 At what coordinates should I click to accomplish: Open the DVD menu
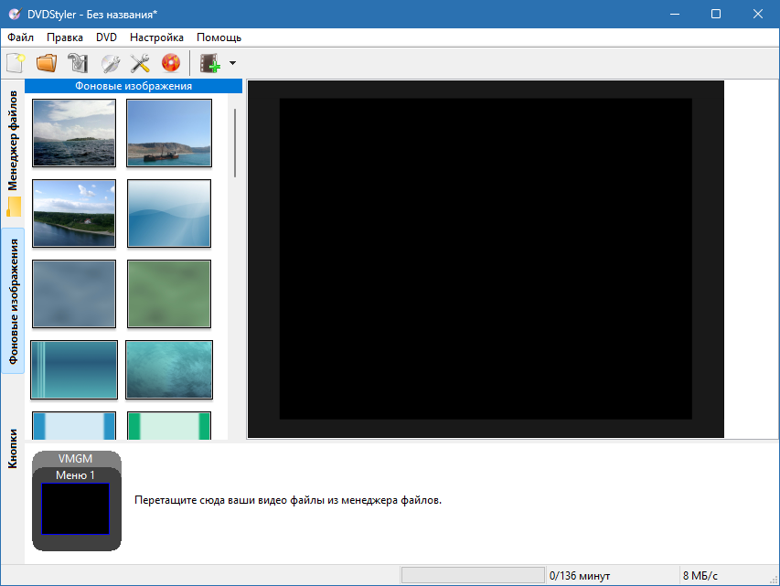[106, 37]
